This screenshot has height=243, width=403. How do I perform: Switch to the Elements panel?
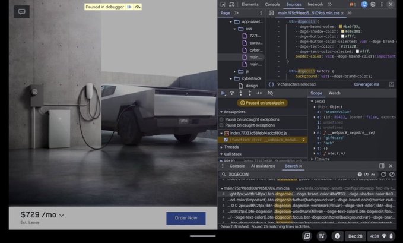pyautogui.click(x=250, y=4)
